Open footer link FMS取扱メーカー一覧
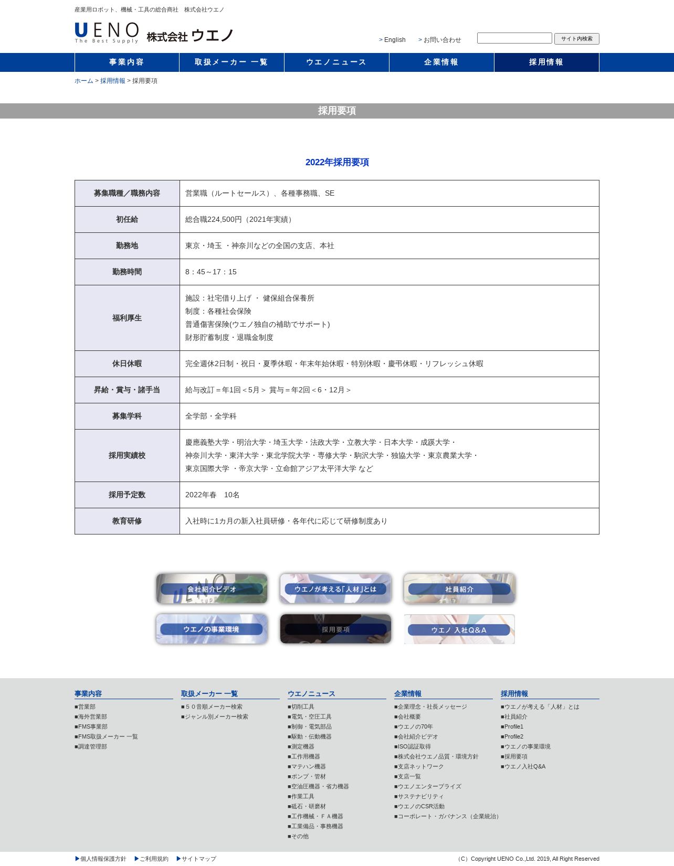674x866 pixels. (106, 737)
